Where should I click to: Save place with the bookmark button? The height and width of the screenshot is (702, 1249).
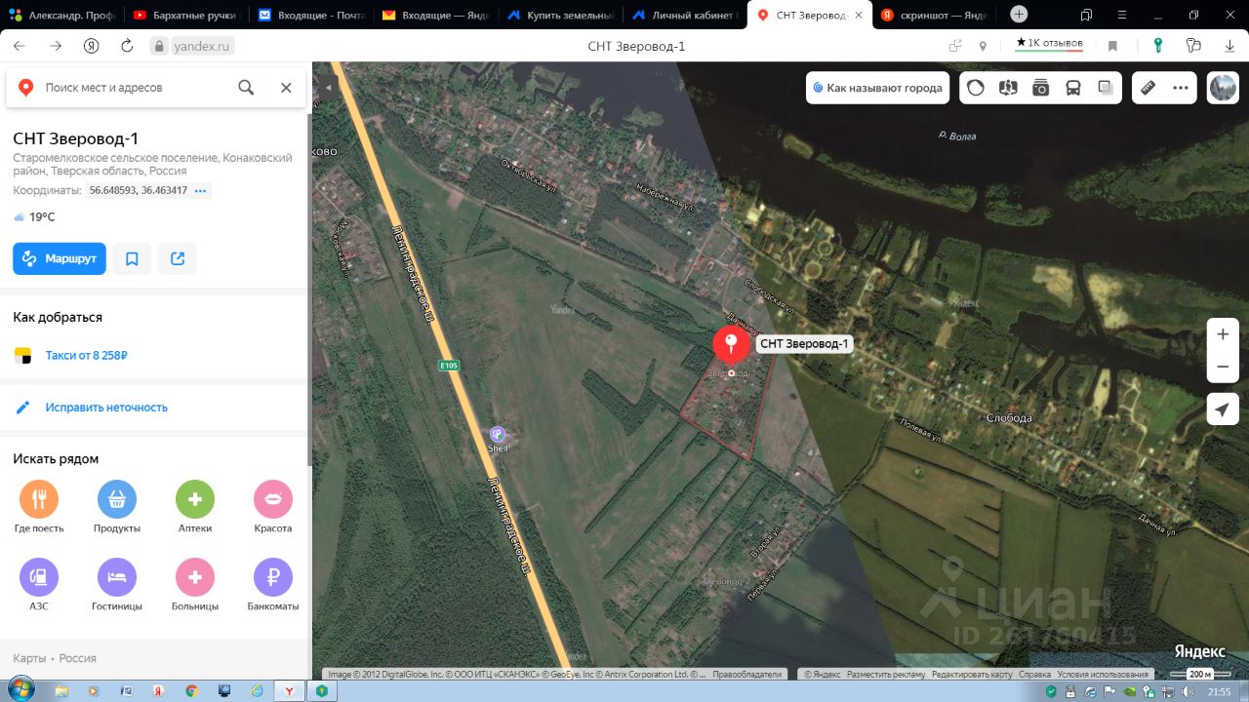point(132,258)
